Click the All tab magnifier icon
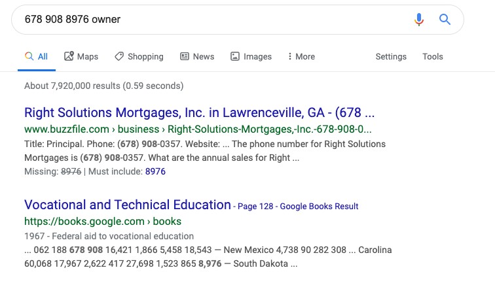This screenshot has width=495, height=287. (29, 56)
